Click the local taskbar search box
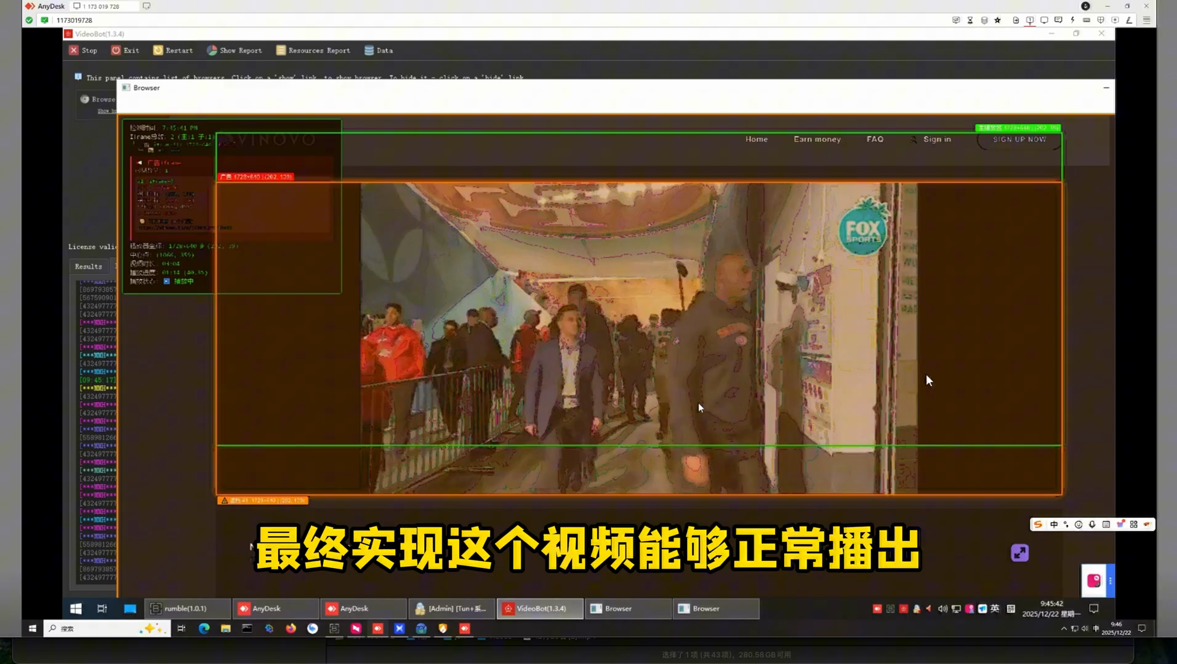The height and width of the screenshot is (664, 1177). pyautogui.click(x=106, y=628)
